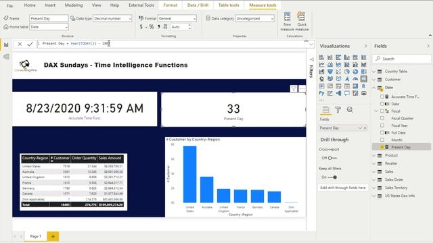Select the Line chart visual
Viewport: 433px width, 243px height.
(322, 65)
